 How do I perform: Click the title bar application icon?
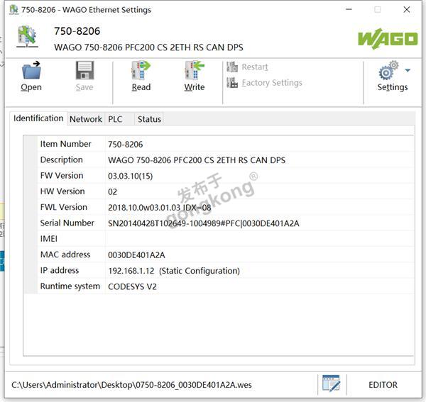[13, 9]
